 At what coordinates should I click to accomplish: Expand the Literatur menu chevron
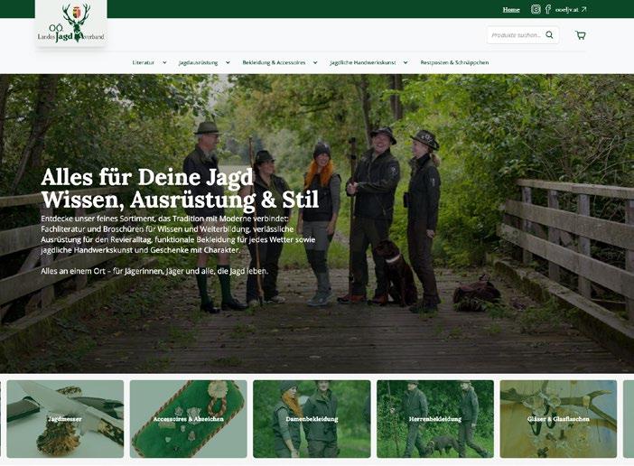pos(164,62)
